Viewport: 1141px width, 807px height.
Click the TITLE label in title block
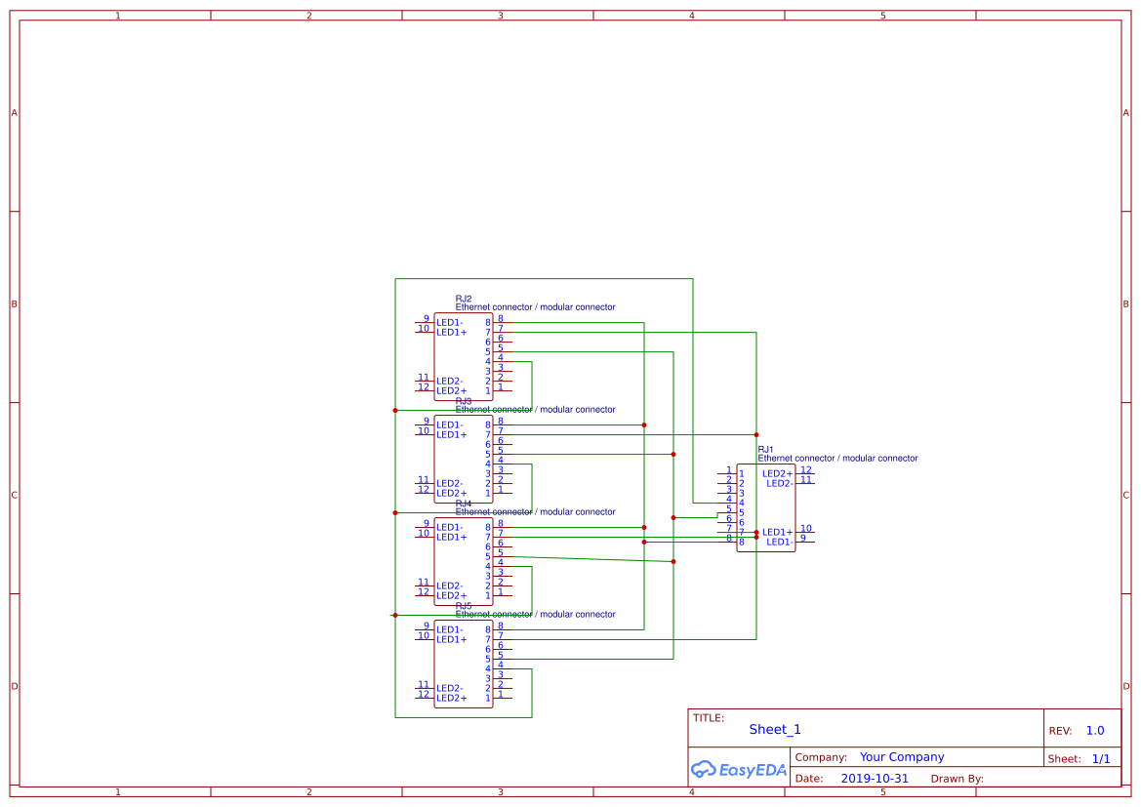[x=708, y=718]
